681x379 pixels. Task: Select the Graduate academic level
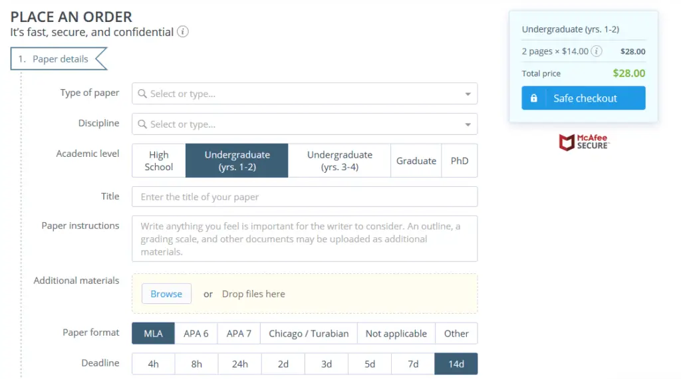416,161
